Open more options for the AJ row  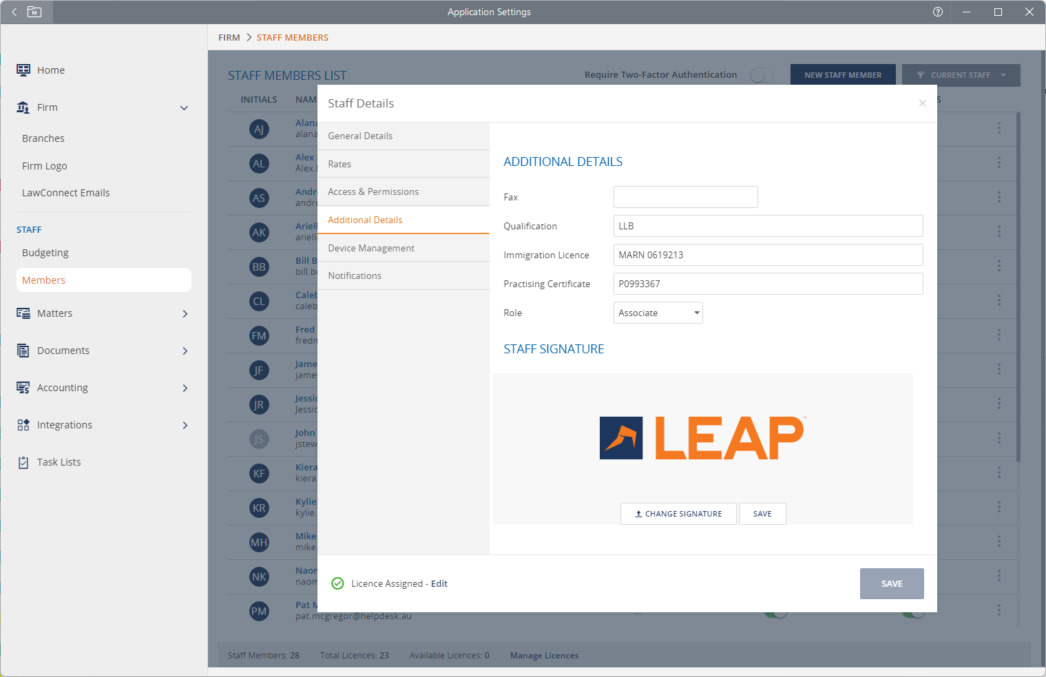pos(999,128)
